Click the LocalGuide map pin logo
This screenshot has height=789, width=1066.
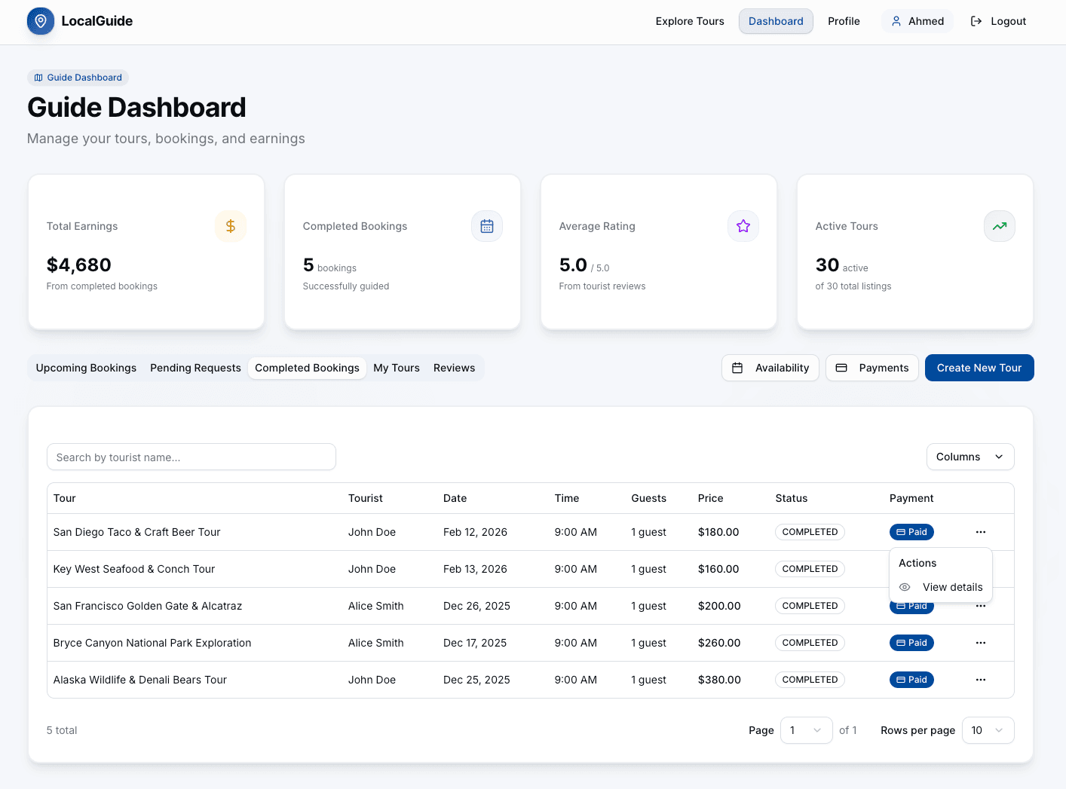coord(40,21)
